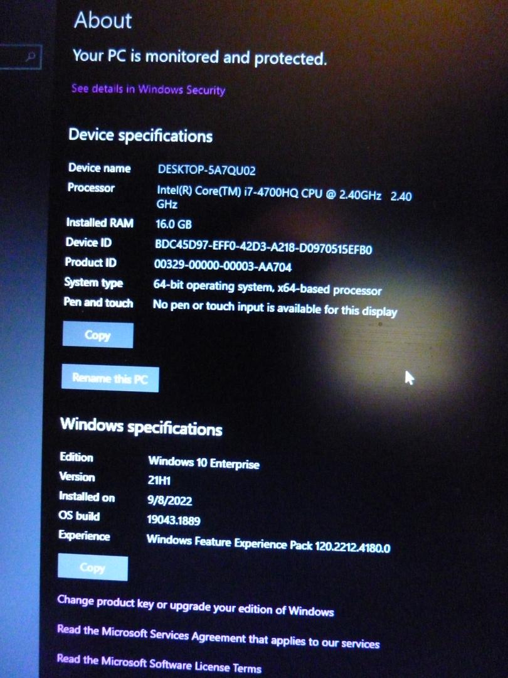This screenshot has height=678, width=508.
Task: Open Microsoft Services Agreement link
Action: [x=218, y=637]
